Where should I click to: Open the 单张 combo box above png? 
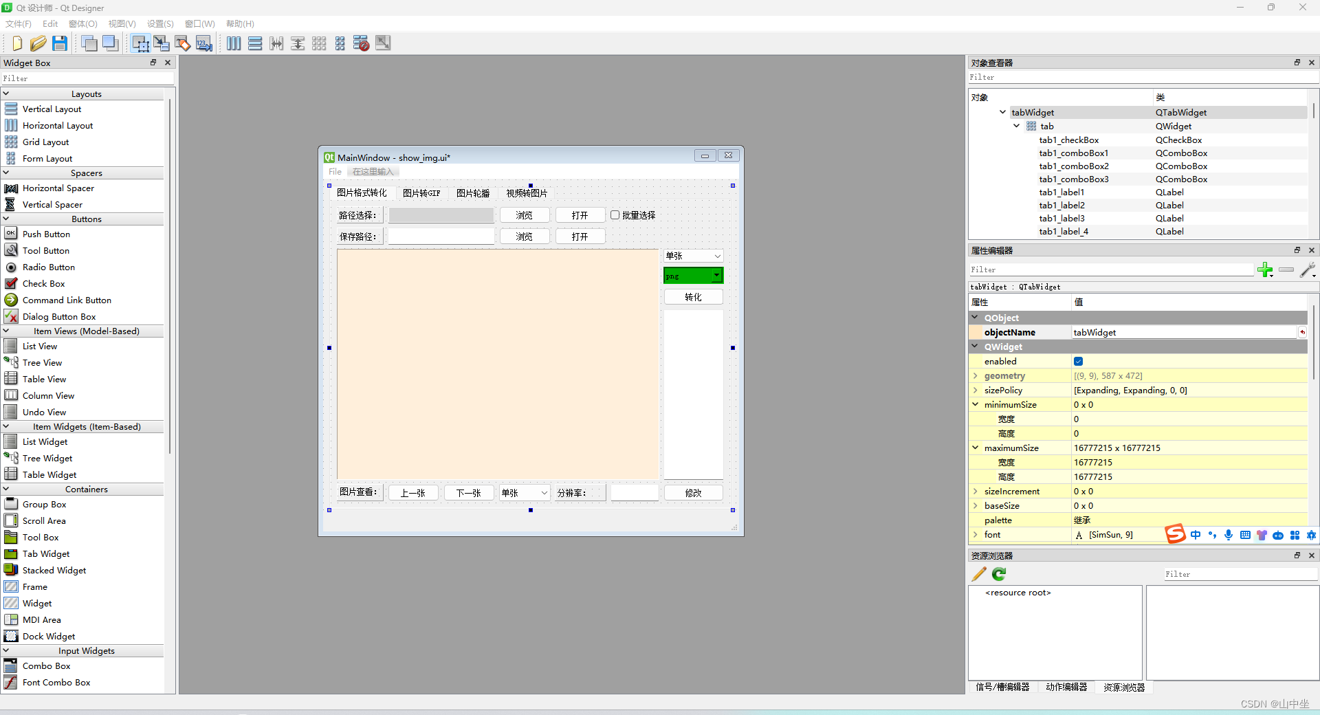pyautogui.click(x=693, y=256)
